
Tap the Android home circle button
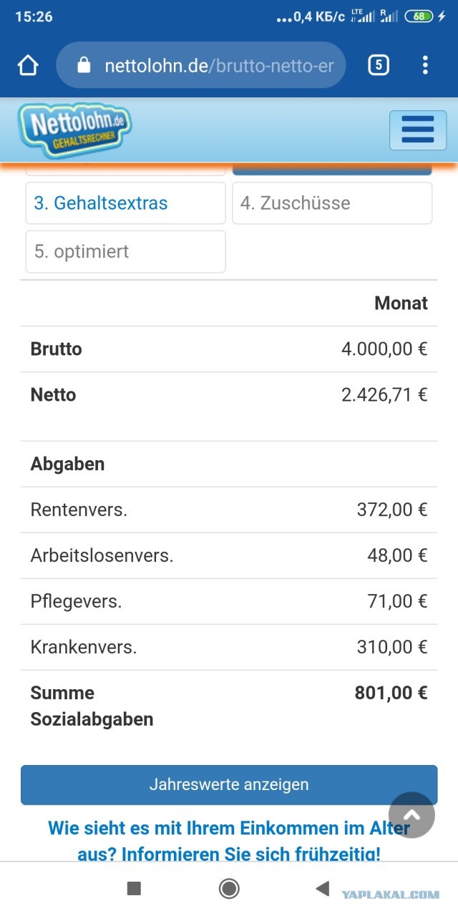[x=229, y=888]
